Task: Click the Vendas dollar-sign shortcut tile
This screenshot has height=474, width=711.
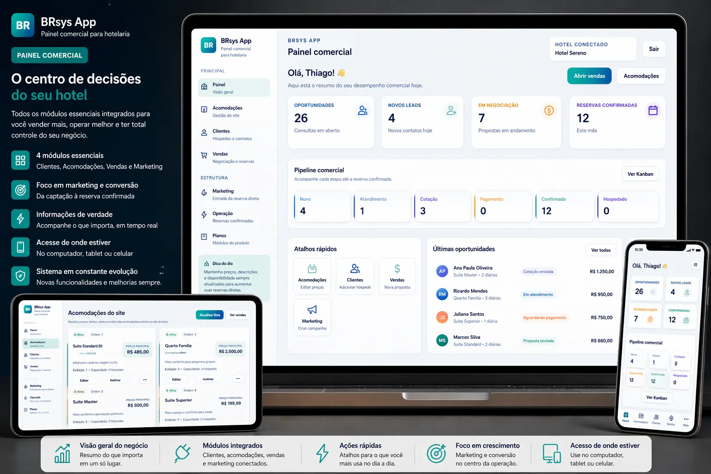Action: pos(397,276)
